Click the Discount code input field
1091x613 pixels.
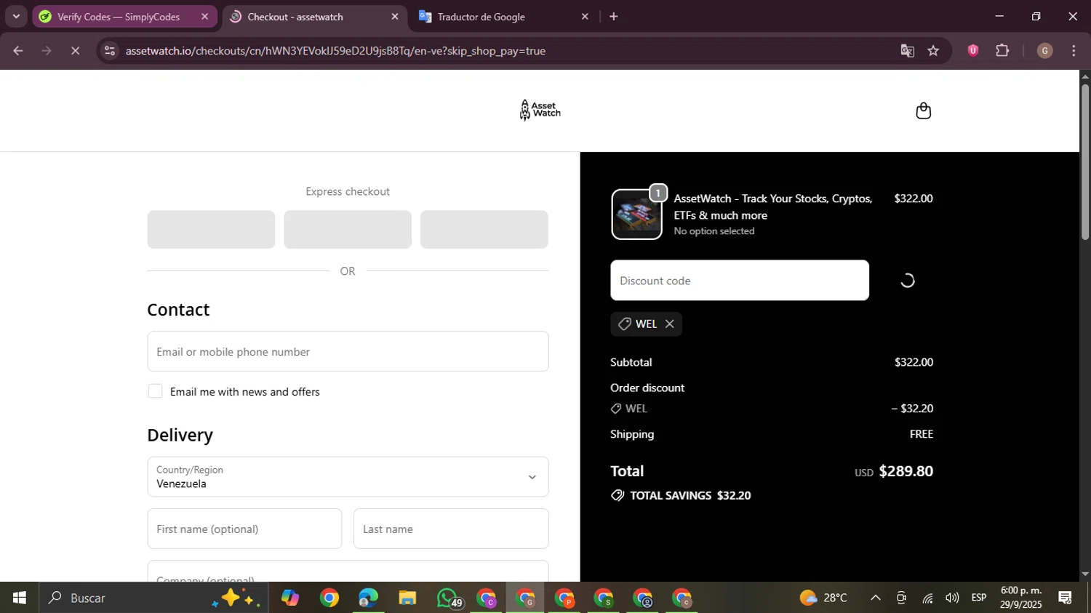point(740,281)
